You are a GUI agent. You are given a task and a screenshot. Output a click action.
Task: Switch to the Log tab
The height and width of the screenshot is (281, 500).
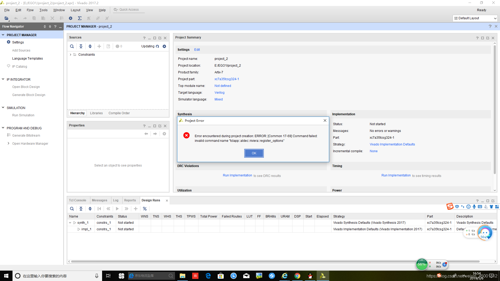(116, 200)
